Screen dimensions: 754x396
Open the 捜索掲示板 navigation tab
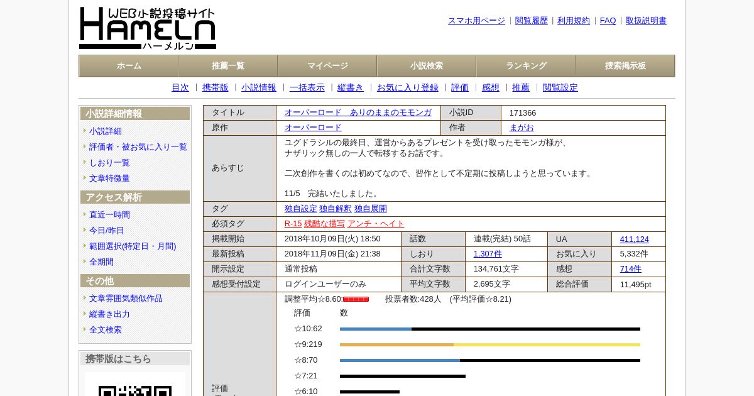pos(625,66)
